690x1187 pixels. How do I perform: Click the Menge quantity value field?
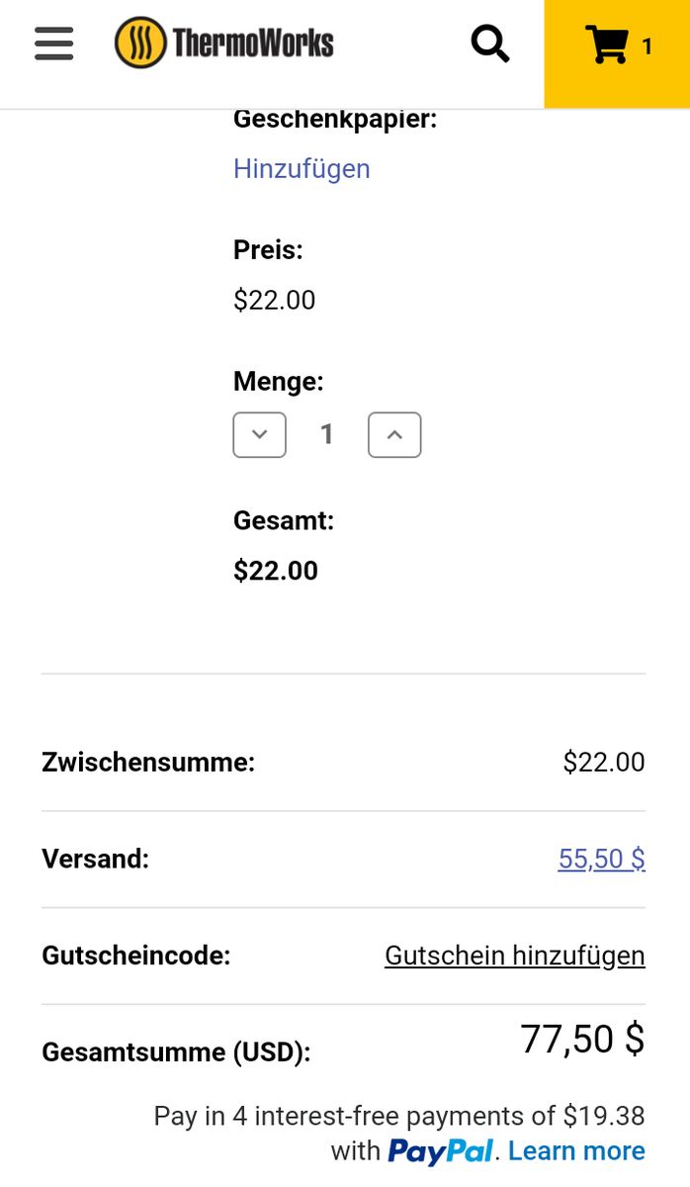[327, 435]
